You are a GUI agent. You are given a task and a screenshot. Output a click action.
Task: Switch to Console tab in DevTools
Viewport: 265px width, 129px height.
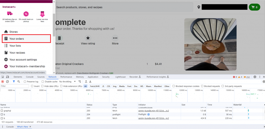click(x=30, y=77)
